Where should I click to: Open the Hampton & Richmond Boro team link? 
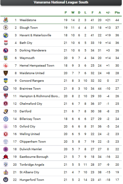(x=40, y=96)
